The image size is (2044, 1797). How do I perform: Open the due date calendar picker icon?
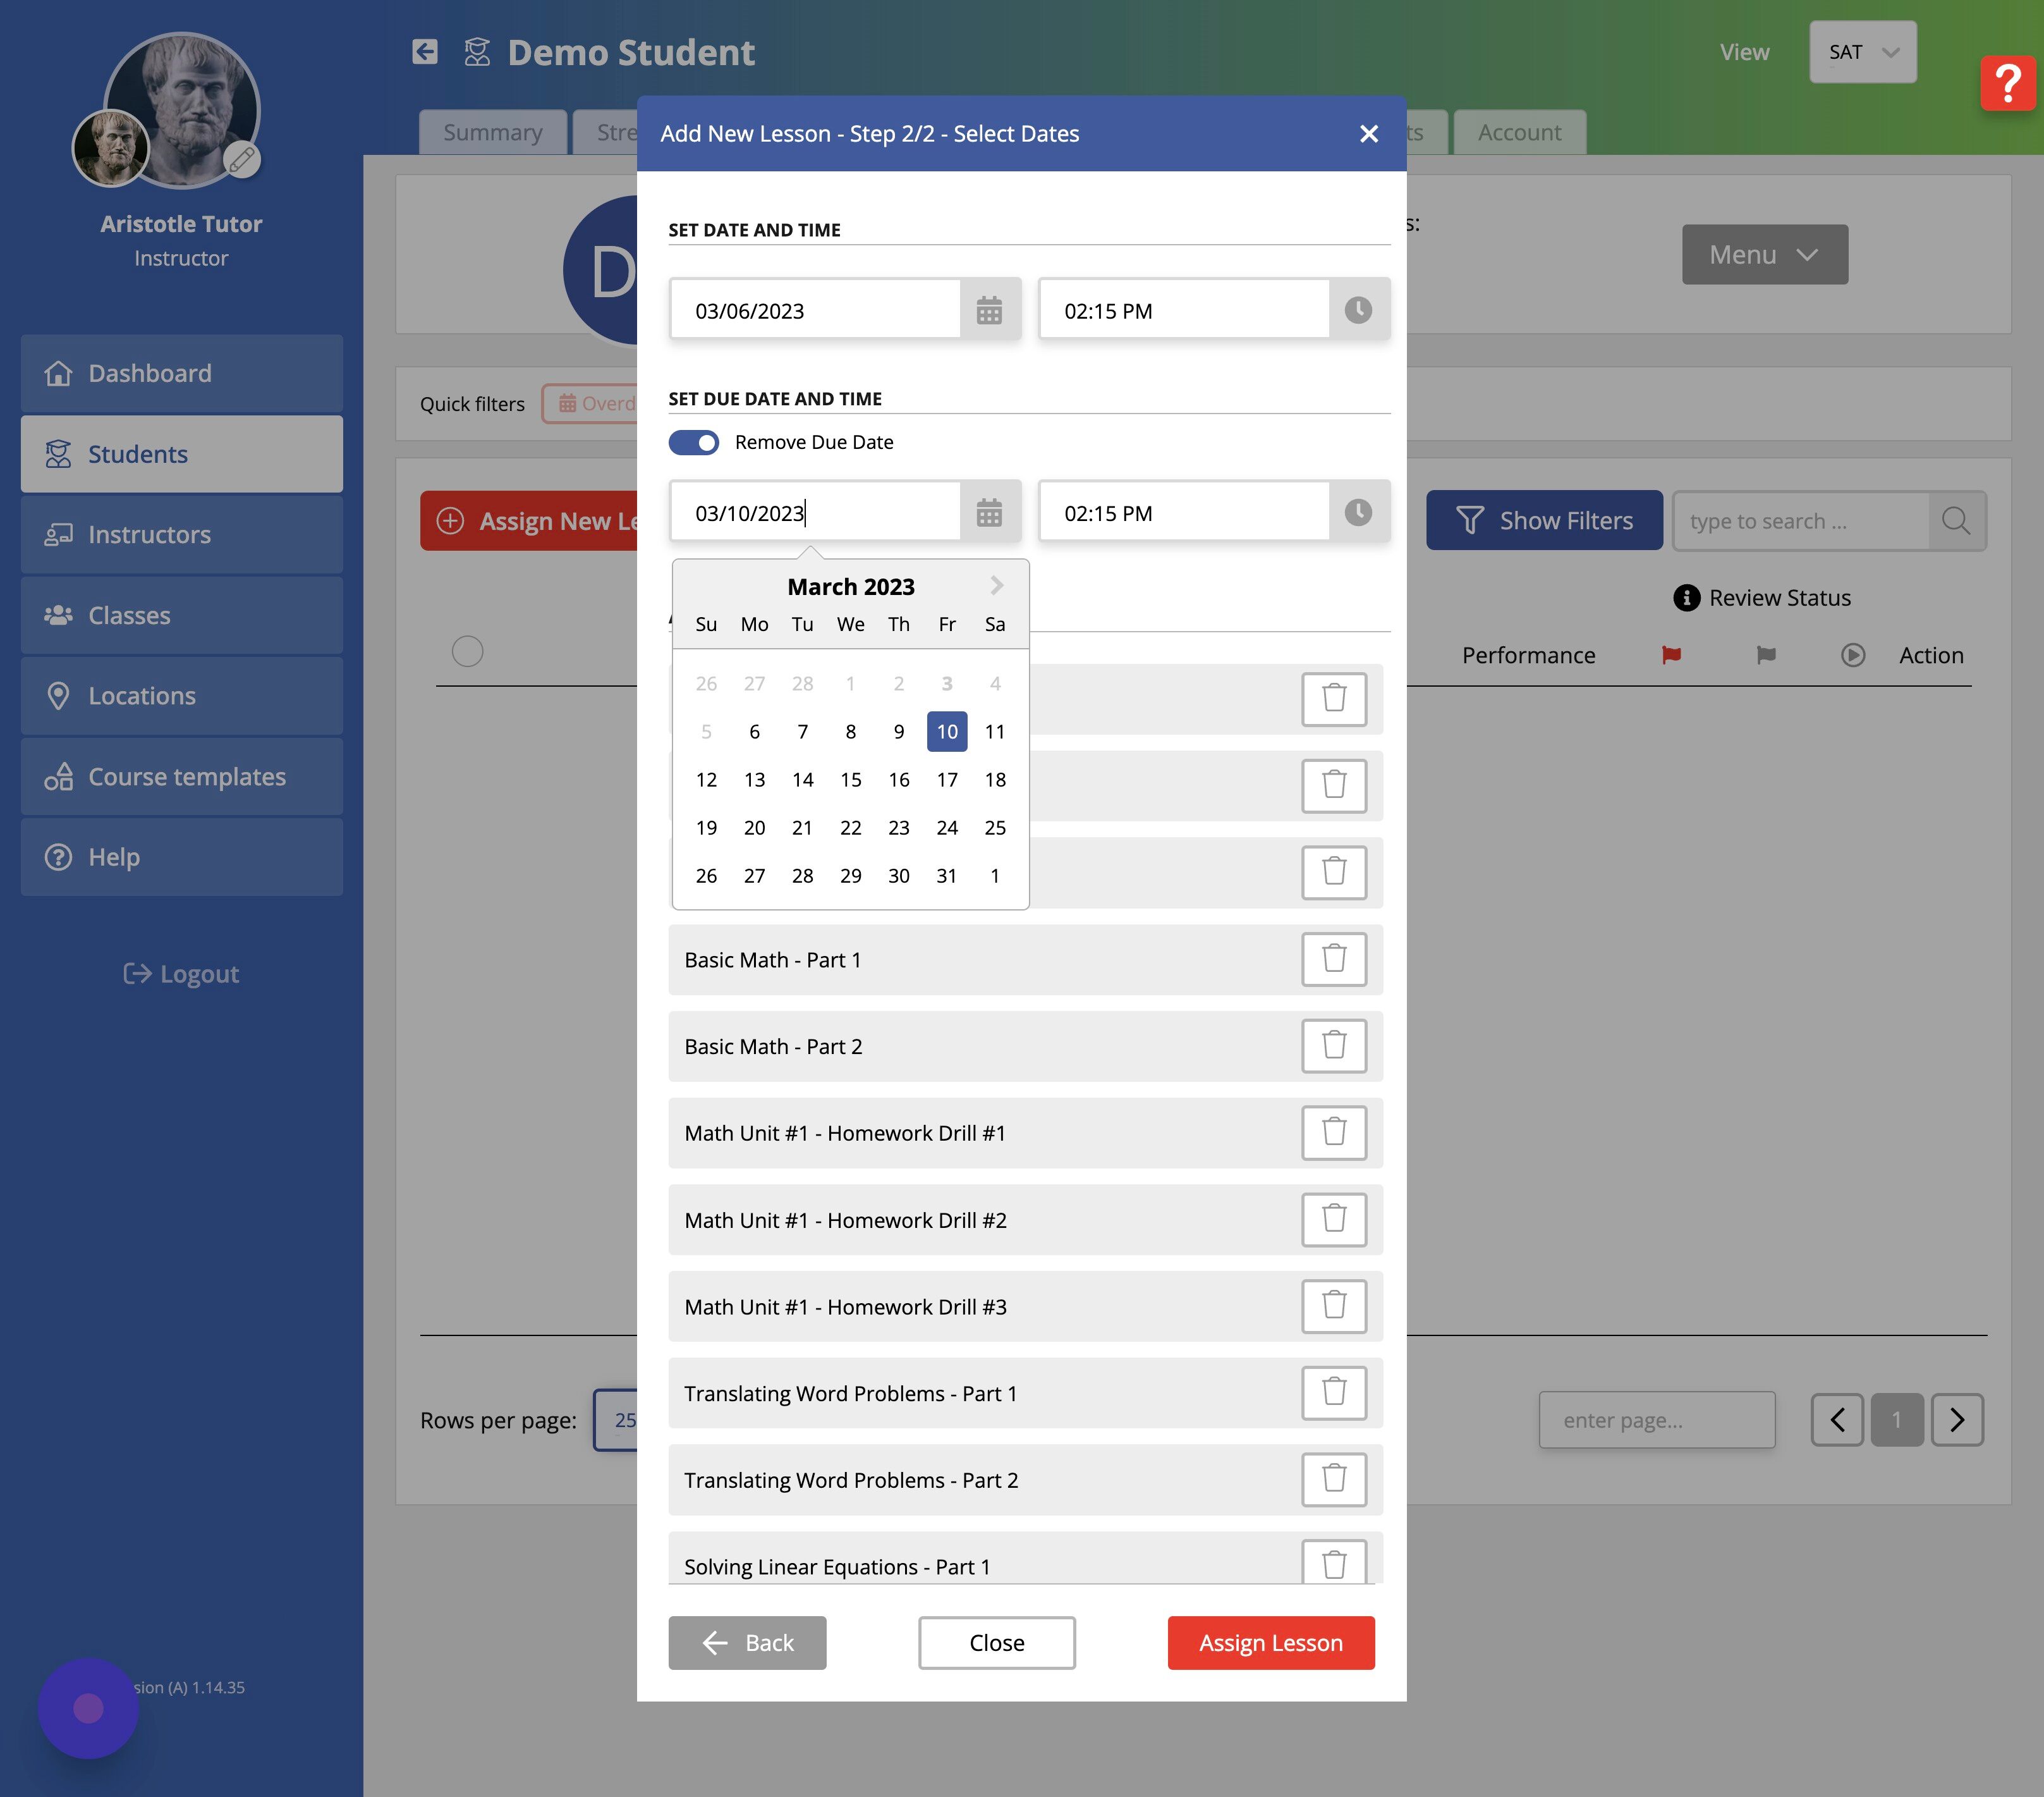[988, 513]
